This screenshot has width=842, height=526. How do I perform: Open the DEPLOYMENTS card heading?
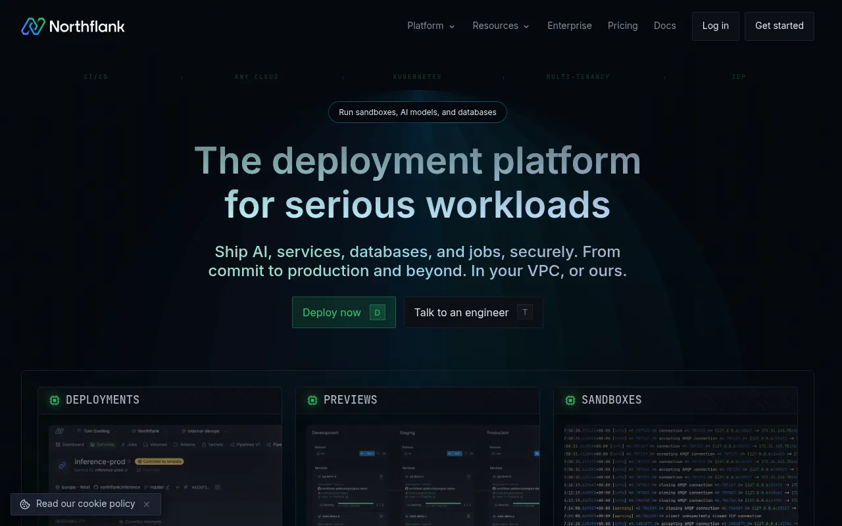103,400
